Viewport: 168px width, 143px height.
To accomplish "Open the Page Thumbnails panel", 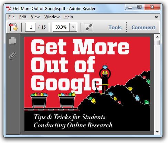I will pos(13,41).
